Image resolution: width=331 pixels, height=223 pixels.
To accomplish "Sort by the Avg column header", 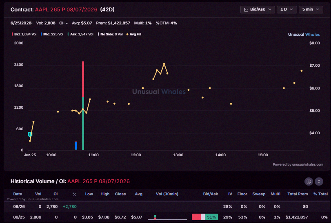I will click(x=138, y=194).
